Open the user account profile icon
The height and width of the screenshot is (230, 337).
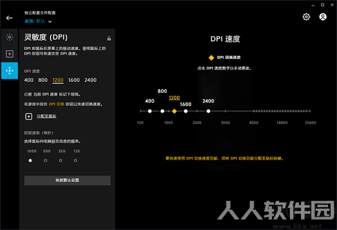pyautogui.click(x=322, y=17)
